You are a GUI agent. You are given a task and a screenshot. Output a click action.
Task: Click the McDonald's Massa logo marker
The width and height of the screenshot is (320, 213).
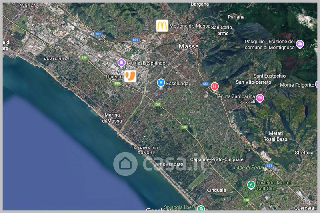click(162, 26)
